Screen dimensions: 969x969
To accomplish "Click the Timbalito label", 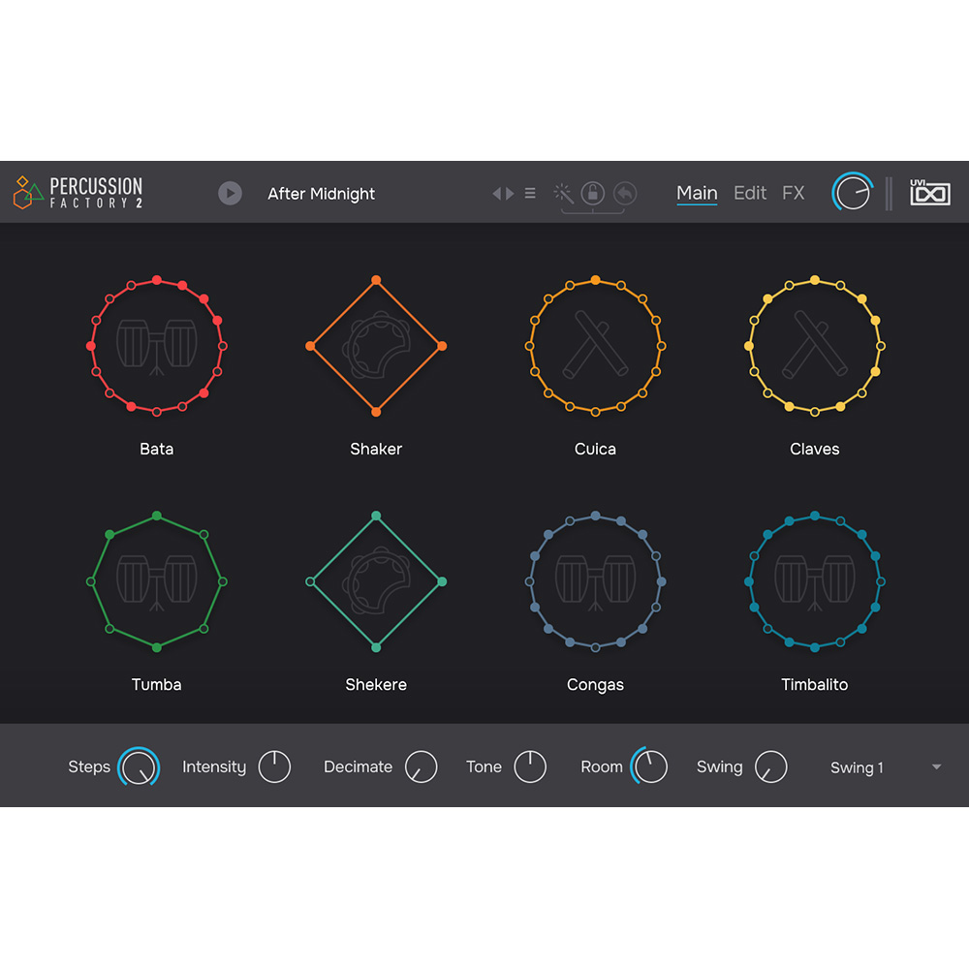I will [815, 684].
